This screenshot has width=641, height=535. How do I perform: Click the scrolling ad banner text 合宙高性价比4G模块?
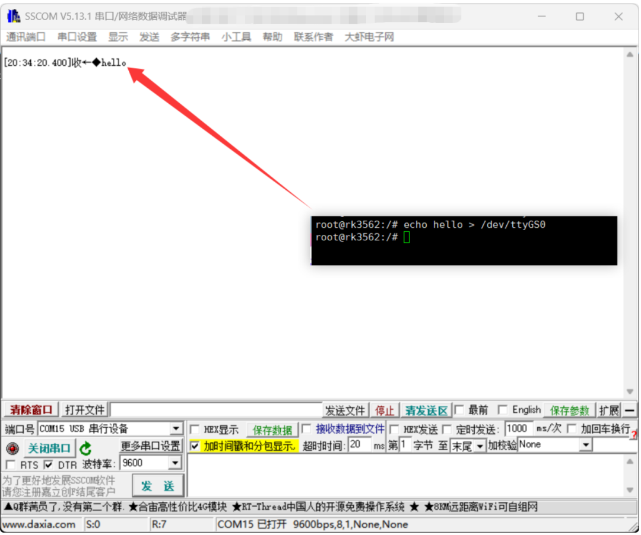click(177, 508)
